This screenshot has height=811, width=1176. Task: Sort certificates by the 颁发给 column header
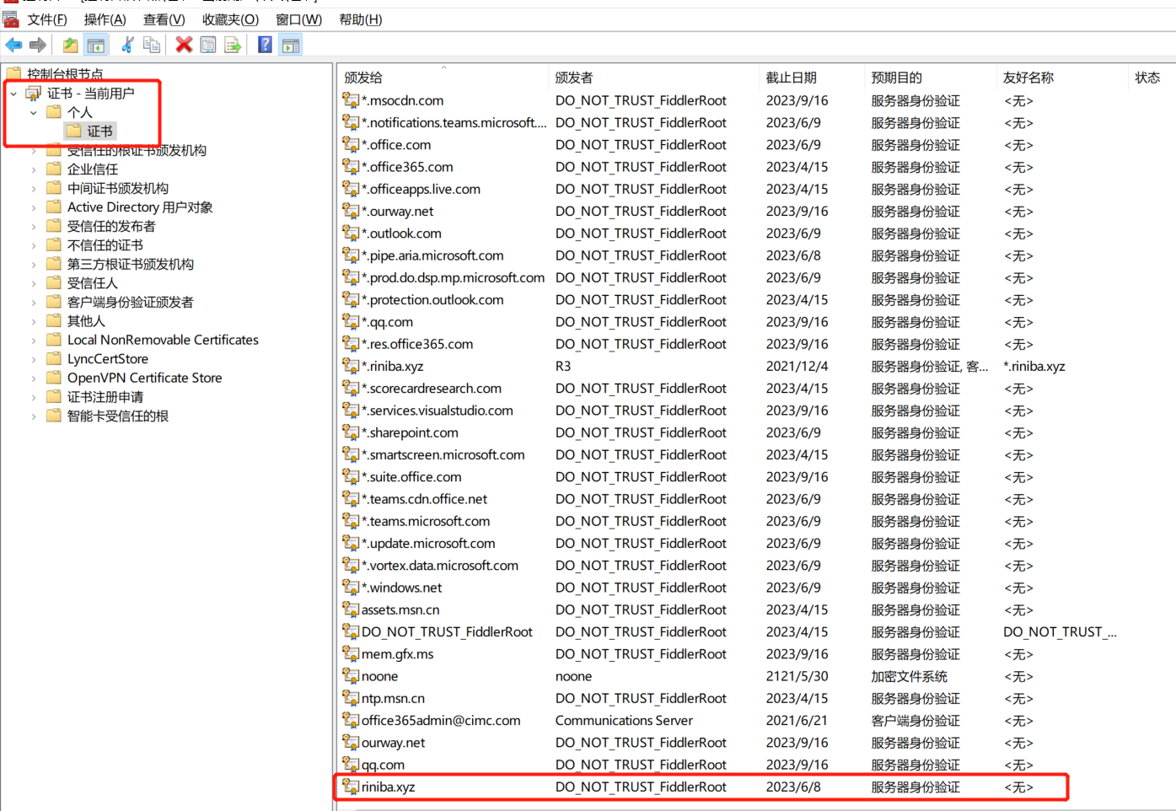point(362,77)
